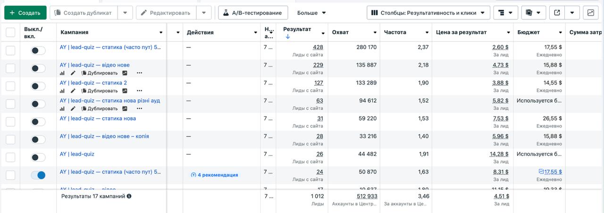Open charts icon under 'відео нове' campaign
604x213 pixels.
[62, 73]
